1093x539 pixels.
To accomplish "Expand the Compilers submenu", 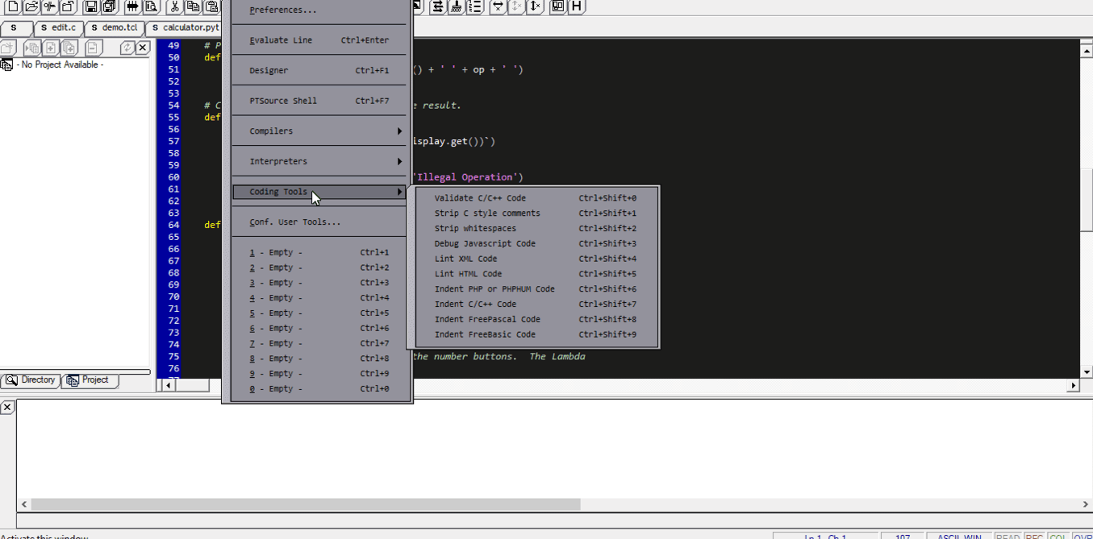I will tap(319, 131).
